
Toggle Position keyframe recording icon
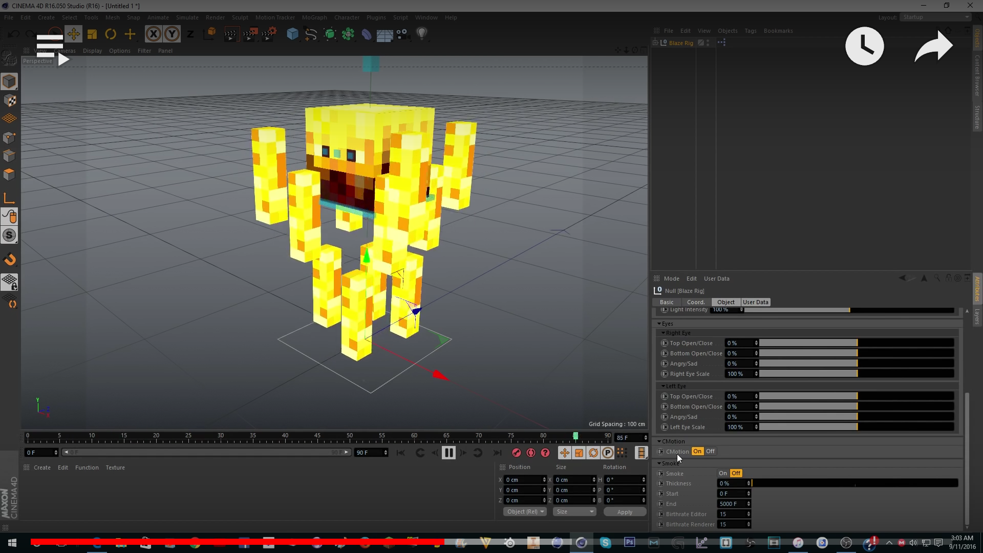(564, 453)
